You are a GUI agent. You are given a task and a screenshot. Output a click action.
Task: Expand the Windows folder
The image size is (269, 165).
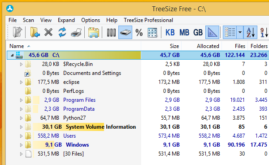click(21, 145)
